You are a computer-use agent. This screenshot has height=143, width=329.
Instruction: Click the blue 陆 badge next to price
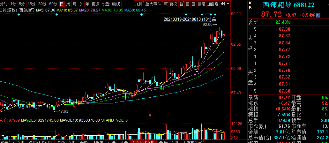coord(318,15)
